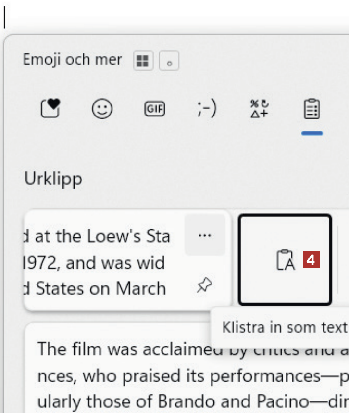Open the symbols tab

pos(260,109)
